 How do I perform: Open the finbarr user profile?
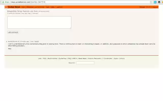pyautogui.click(x=142, y=7)
